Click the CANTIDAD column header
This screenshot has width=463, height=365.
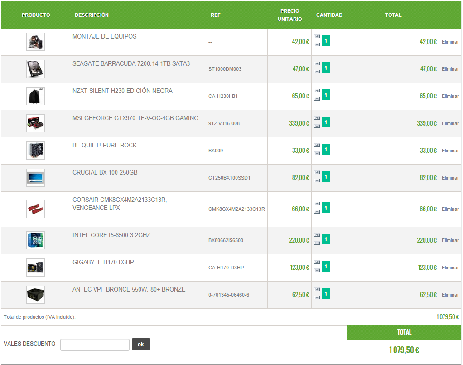[329, 15]
